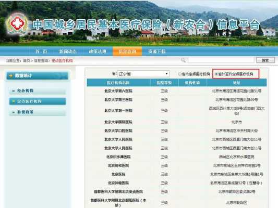This screenshot has width=278, height=208.
Task: Click 北京大学口腔医院 row name
Action: tap(118, 131)
